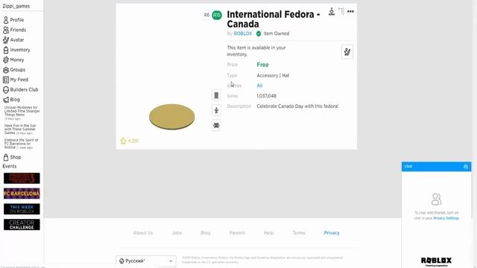Click the try-on avatar icon button
Screen dimensions: 477x268
click(x=347, y=52)
